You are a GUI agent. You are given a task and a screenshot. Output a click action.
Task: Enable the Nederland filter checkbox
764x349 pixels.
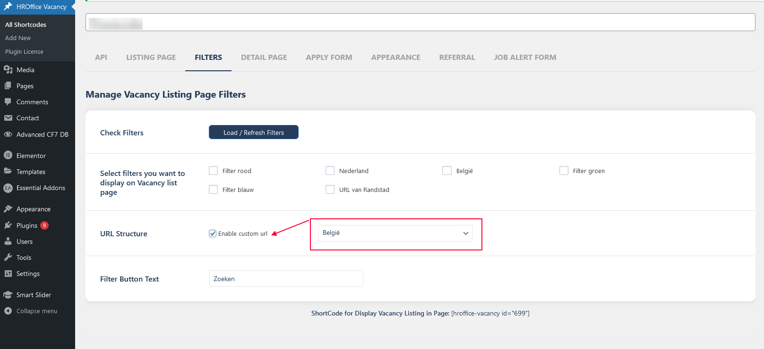[330, 171]
